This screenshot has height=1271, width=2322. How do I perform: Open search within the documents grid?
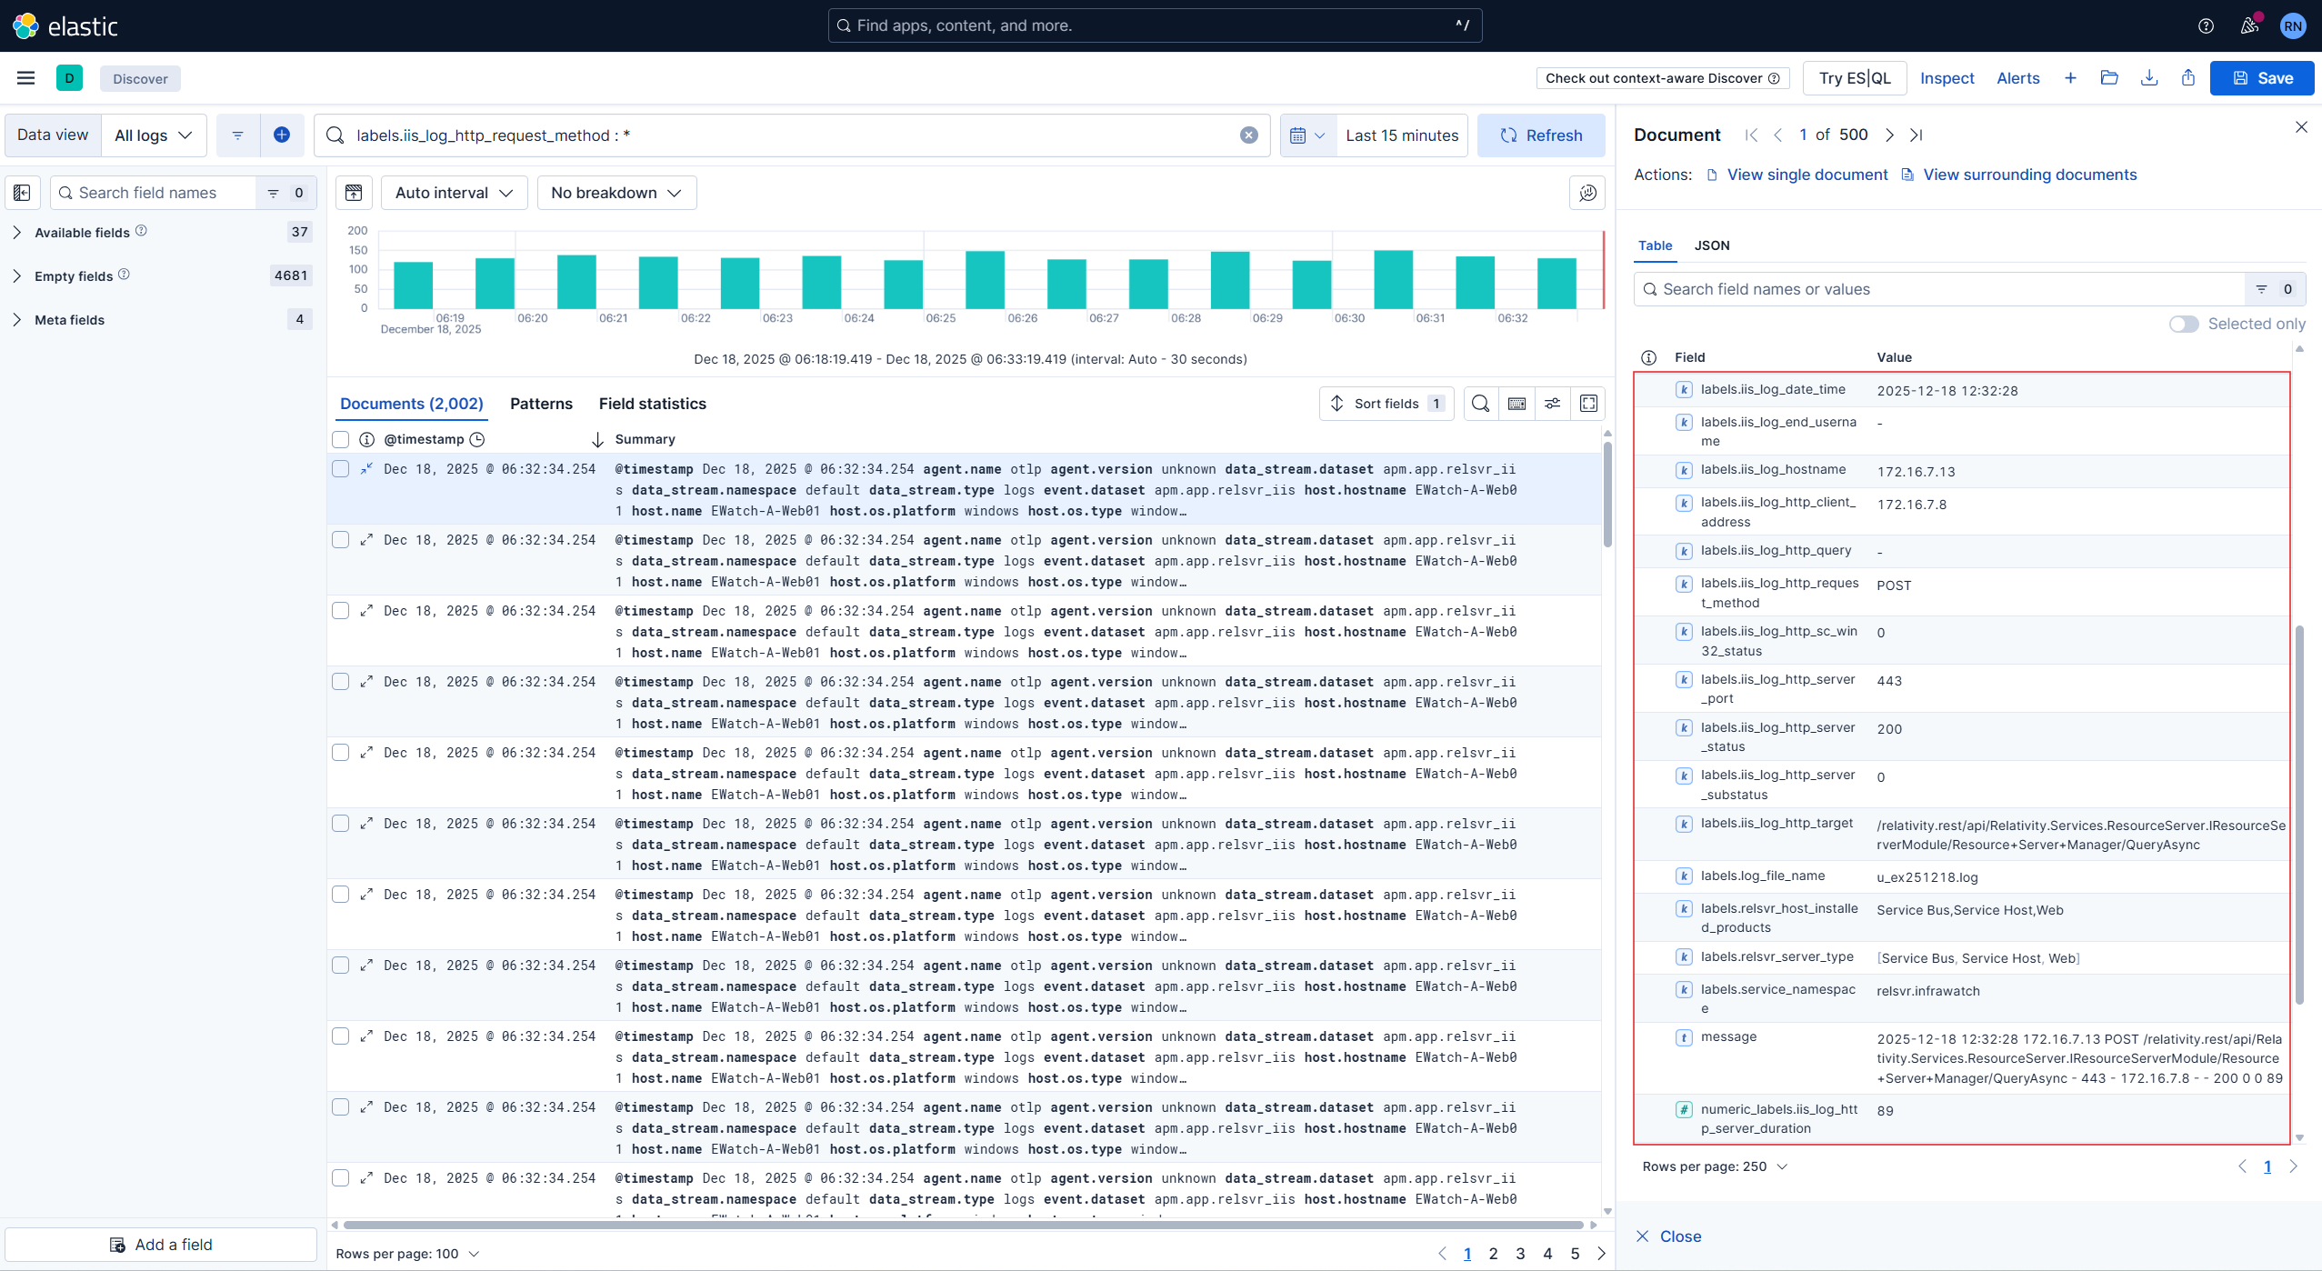point(1480,403)
